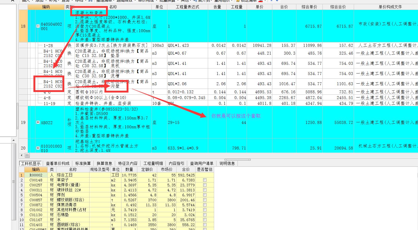Click the expression cell QDL*2.06
This screenshot has height=230, width=418.
click(x=187, y=84)
